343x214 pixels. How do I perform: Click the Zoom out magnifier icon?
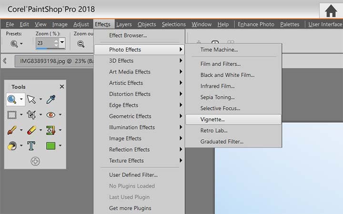pos(81,44)
